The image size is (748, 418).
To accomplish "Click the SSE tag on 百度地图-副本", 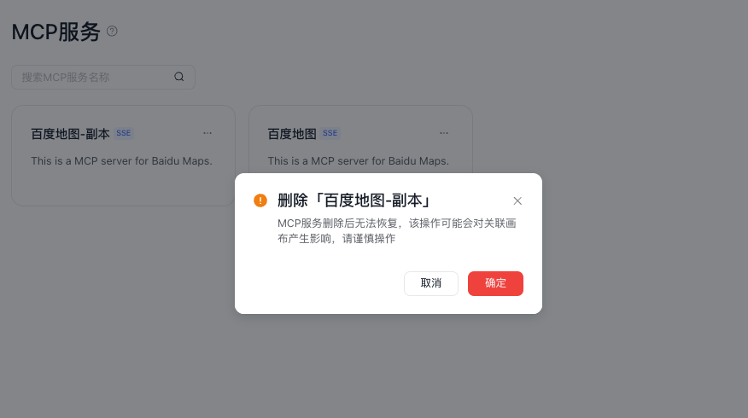I will (124, 133).
